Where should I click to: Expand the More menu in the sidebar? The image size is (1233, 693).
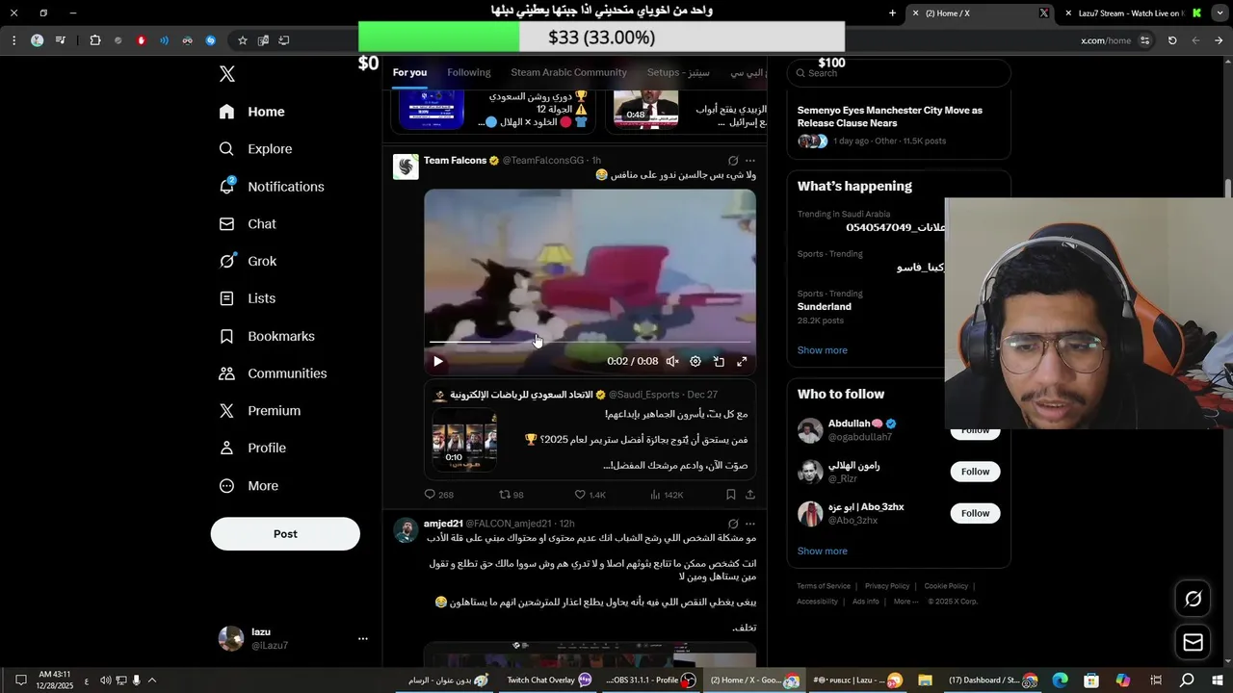coord(249,486)
